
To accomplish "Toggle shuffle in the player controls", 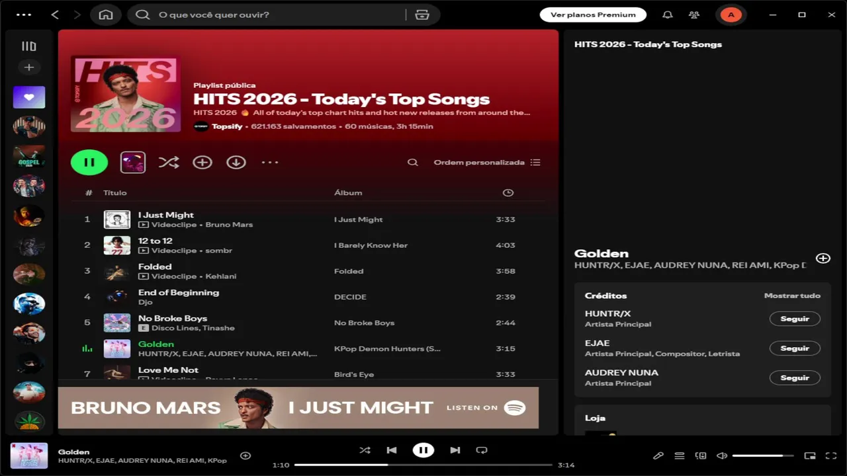I will coord(365,450).
